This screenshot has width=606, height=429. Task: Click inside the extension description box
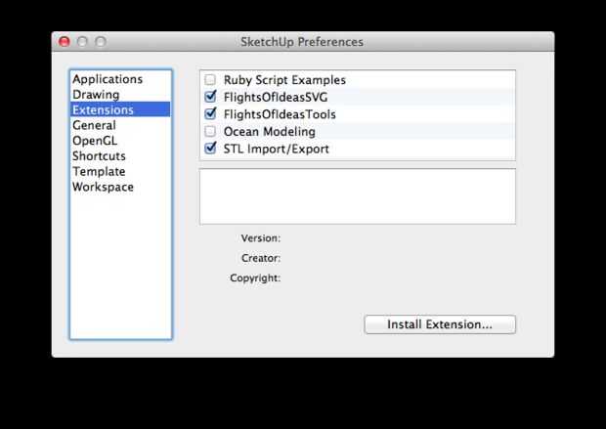tap(358, 196)
